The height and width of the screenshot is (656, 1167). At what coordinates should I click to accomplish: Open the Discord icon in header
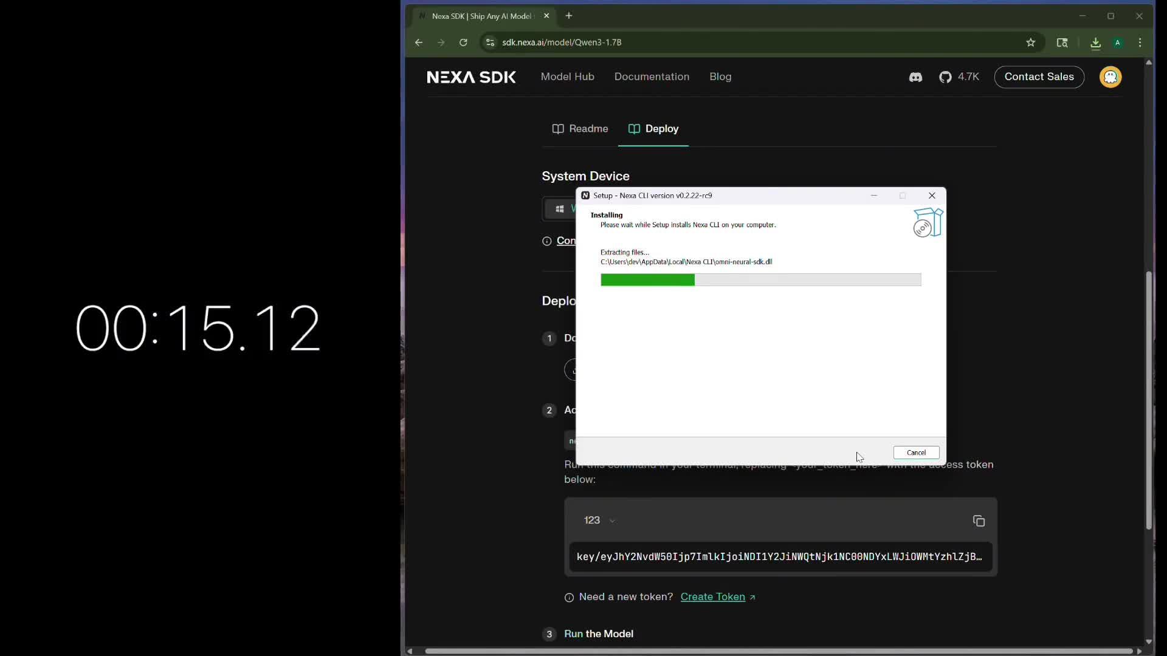click(915, 77)
